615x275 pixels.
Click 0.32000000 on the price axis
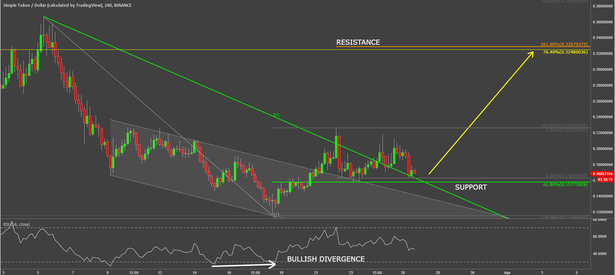602,54
